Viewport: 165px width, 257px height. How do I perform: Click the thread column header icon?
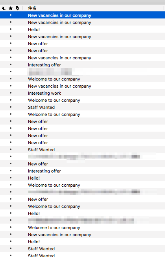coord(4,8)
